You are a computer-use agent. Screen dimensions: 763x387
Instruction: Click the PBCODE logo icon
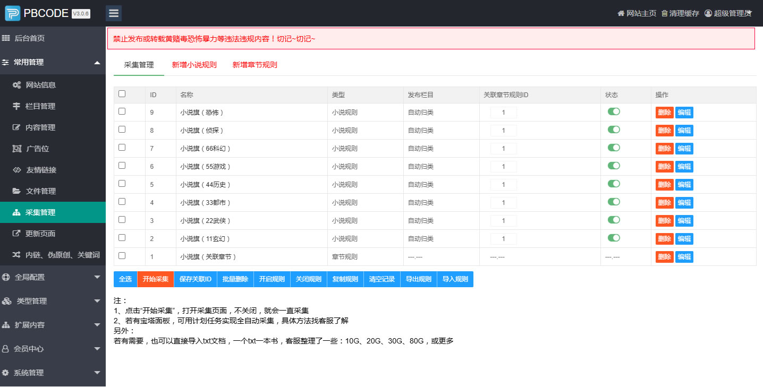(12, 13)
